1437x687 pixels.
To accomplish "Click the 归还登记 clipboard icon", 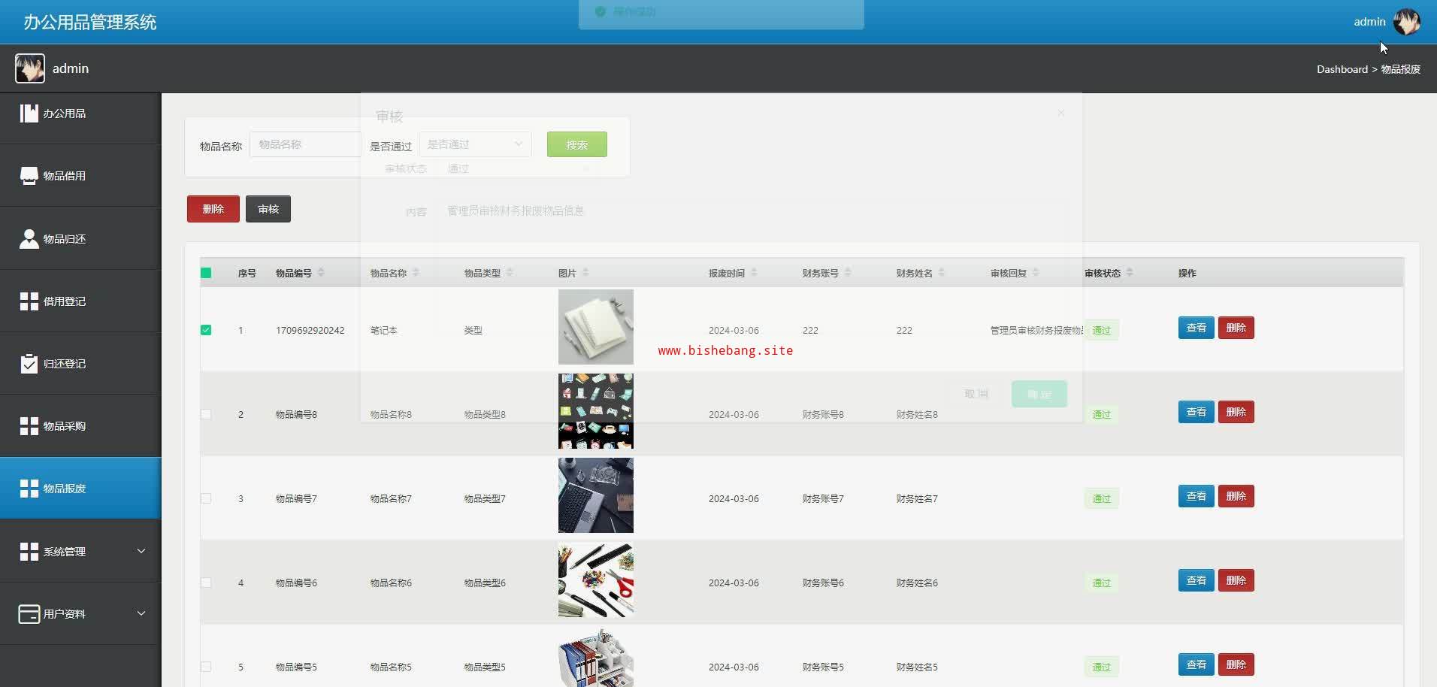I will [x=29, y=364].
